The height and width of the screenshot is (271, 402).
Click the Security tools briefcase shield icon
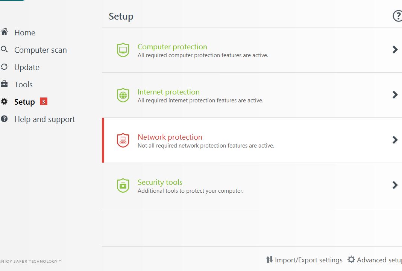[123, 186]
